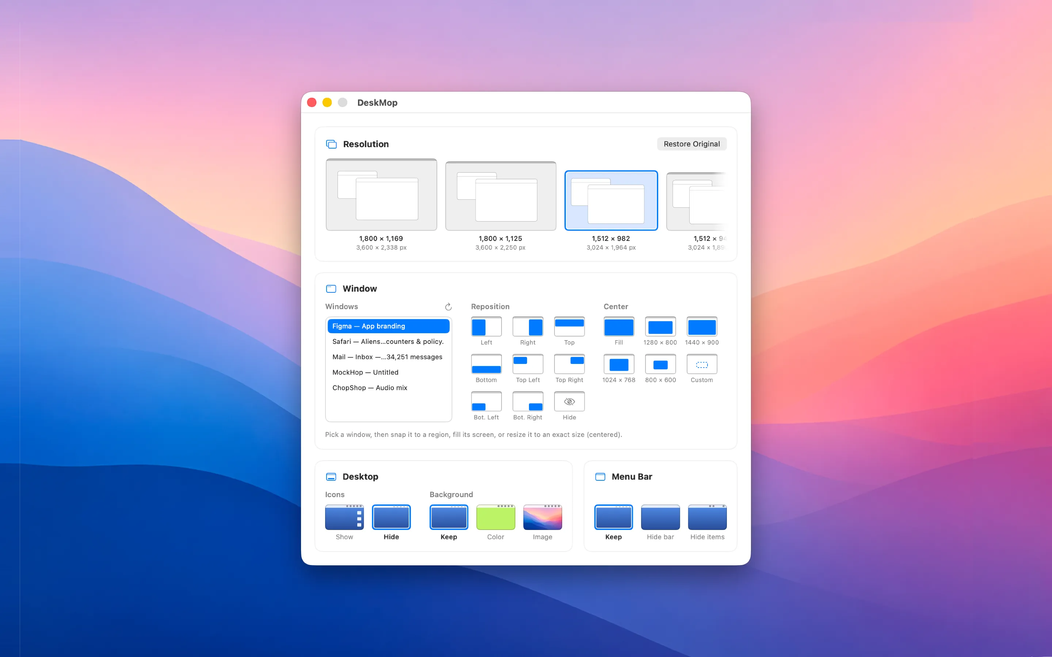
Task: Snap window to Top Right corner
Action: (x=569, y=364)
